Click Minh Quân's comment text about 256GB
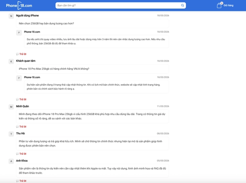Image resolution: width=246 pixels, height=183 pixels. coord(93,116)
